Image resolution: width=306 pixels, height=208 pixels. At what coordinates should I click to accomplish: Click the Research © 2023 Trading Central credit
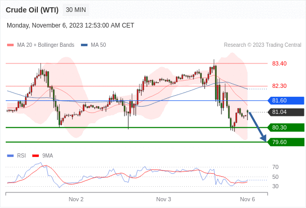262,45
